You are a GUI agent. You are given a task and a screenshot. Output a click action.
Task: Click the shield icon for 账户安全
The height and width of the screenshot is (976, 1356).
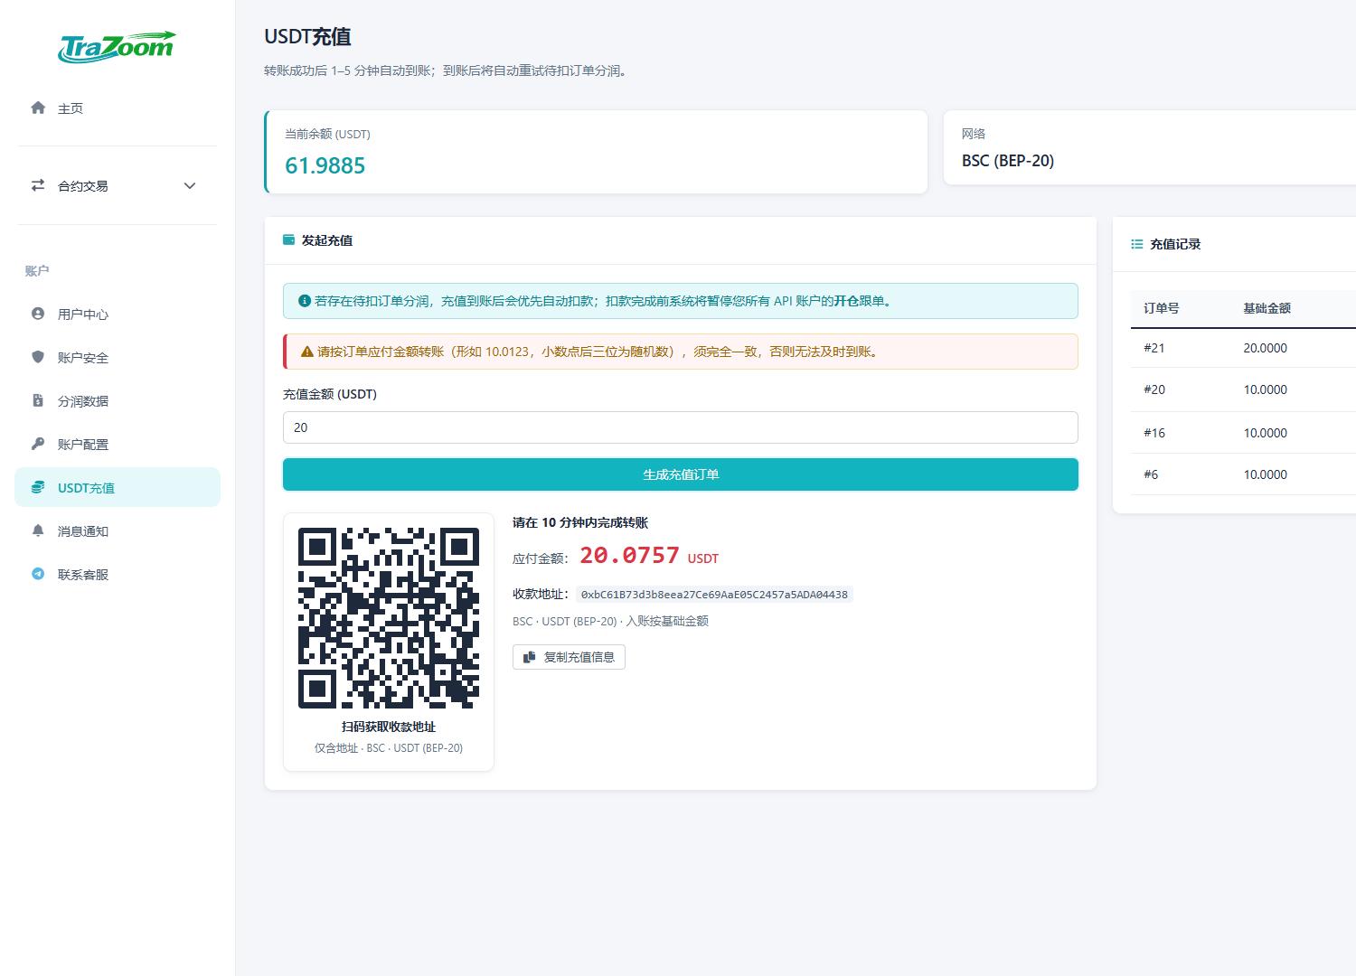(x=38, y=357)
